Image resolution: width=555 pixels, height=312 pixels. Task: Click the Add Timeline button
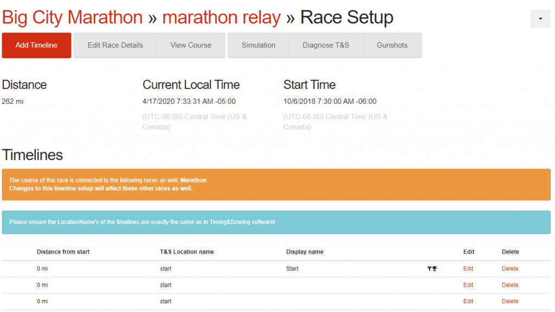(x=36, y=45)
